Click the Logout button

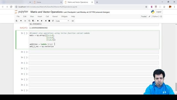coord(159,12)
